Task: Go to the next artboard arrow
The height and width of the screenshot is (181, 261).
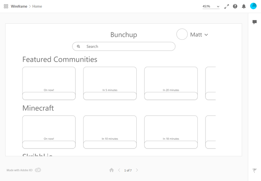Action: 137,170
